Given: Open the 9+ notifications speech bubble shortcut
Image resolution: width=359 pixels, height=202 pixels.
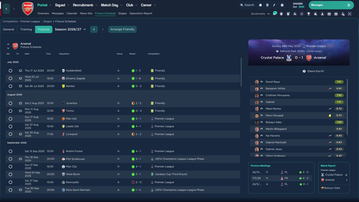Looking at the screenshot, I should [275, 13].
